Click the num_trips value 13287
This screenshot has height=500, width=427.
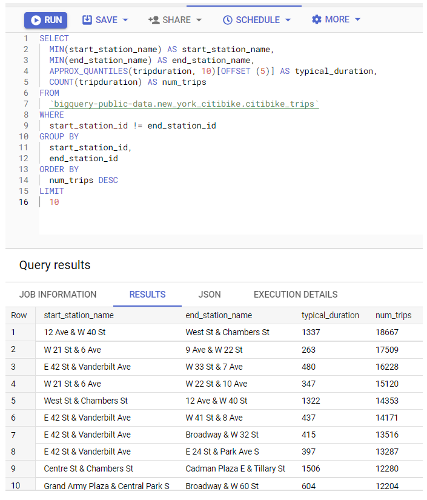(x=387, y=452)
